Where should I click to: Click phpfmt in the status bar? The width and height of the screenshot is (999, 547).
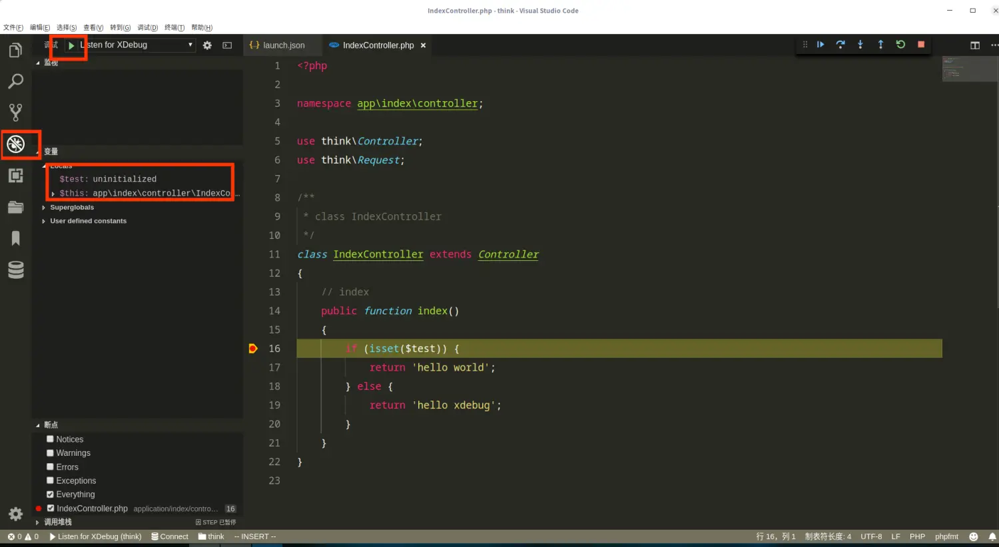946,536
